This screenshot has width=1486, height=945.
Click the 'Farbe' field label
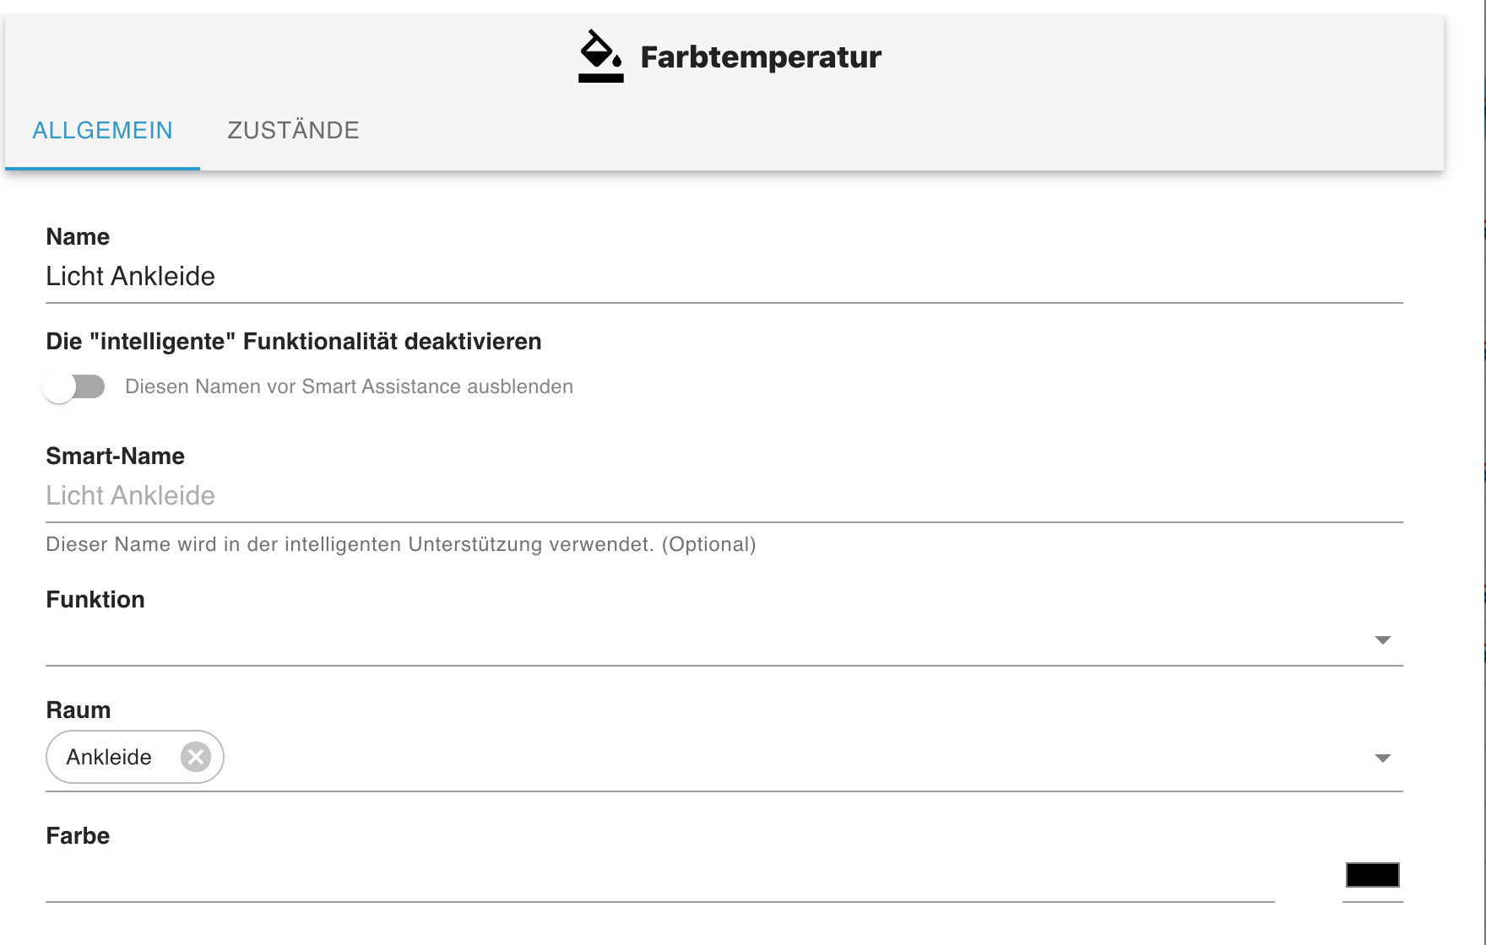coord(78,836)
